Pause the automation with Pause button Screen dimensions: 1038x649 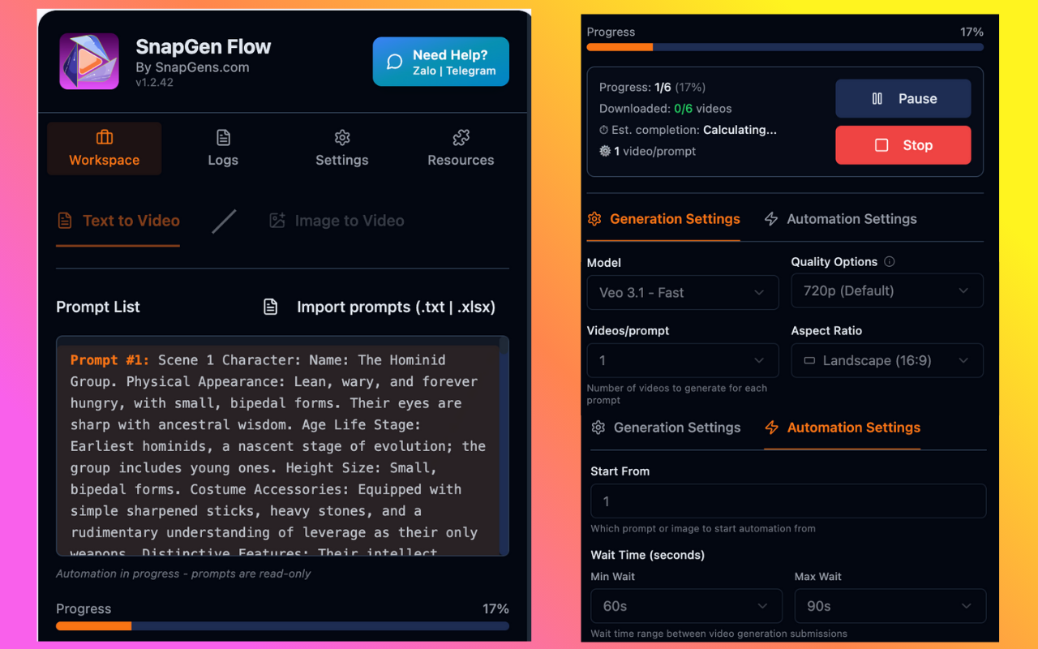[x=903, y=99]
